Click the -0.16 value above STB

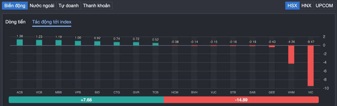233,42
